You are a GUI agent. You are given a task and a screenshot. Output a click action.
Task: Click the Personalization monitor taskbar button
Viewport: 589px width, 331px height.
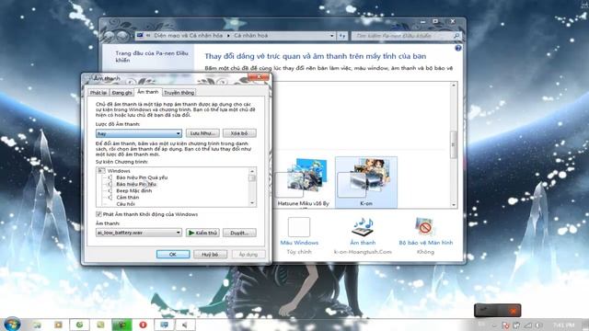[x=164, y=325]
